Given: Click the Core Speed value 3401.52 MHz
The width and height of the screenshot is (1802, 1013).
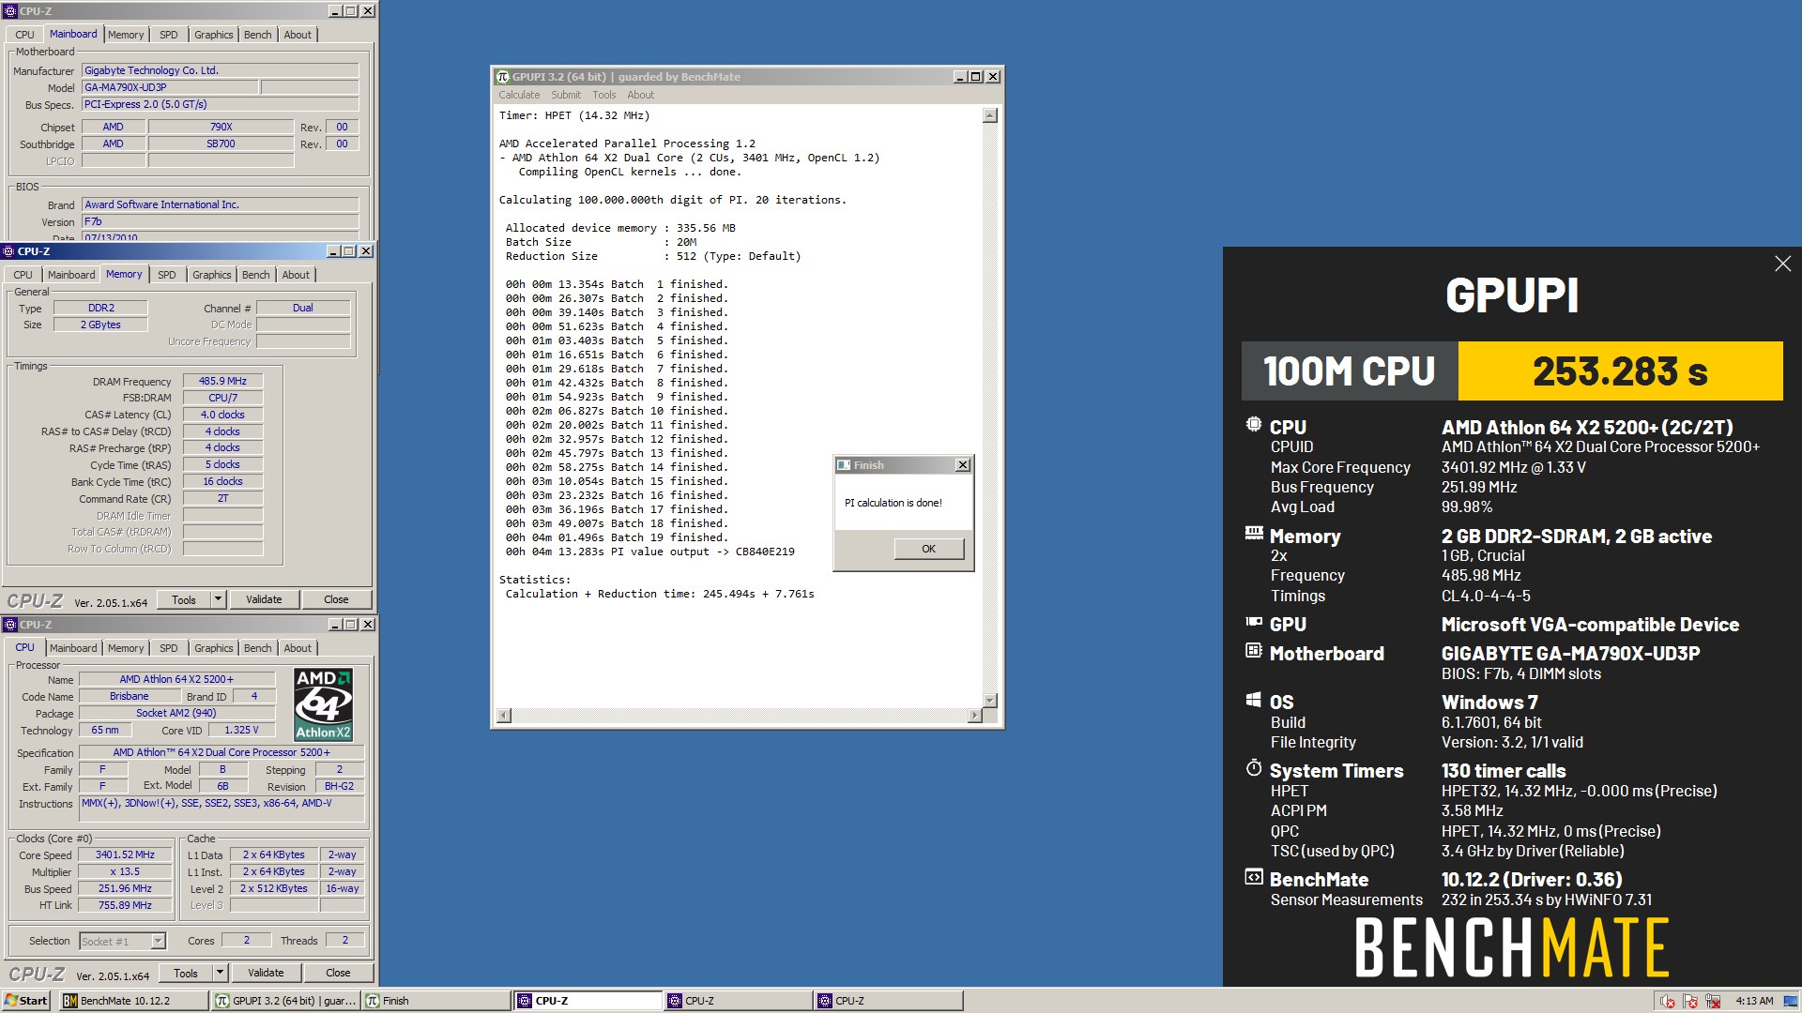Looking at the screenshot, I should click(x=125, y=854).
